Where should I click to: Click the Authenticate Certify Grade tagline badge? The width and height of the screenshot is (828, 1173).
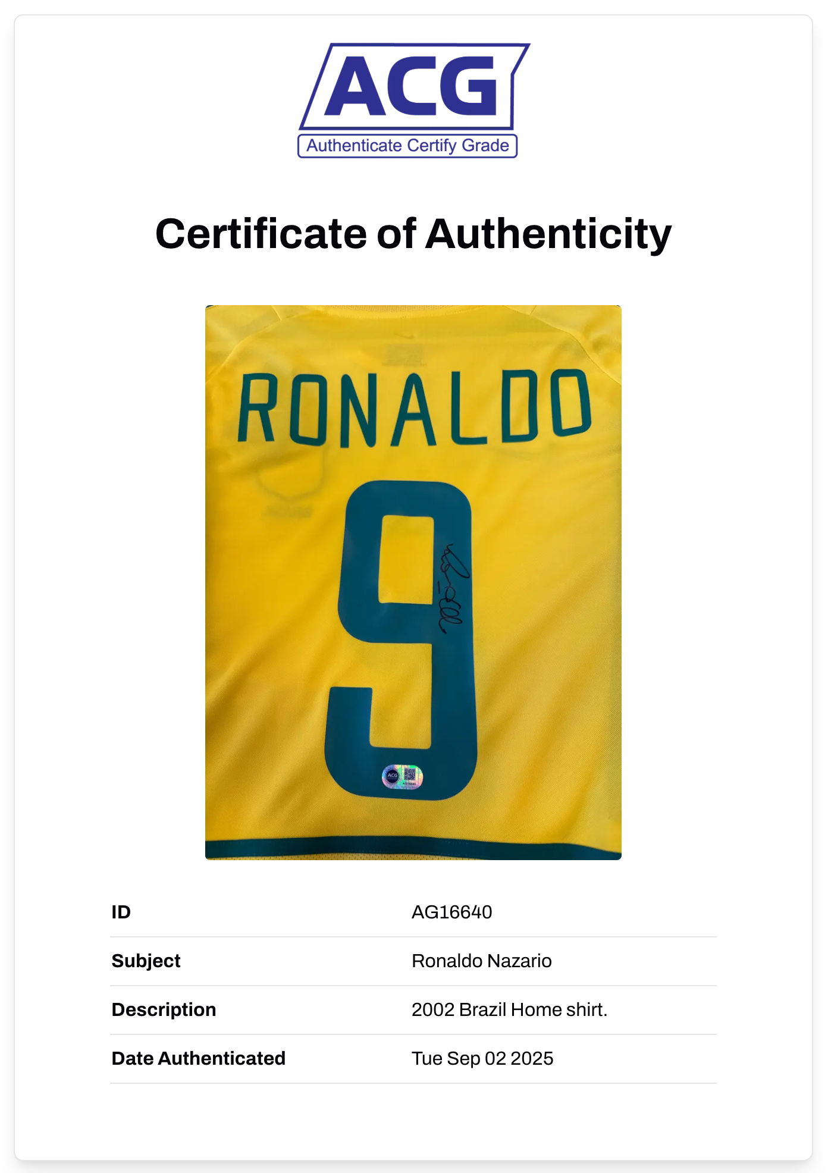pyautogui.click(x=407, y=146)
